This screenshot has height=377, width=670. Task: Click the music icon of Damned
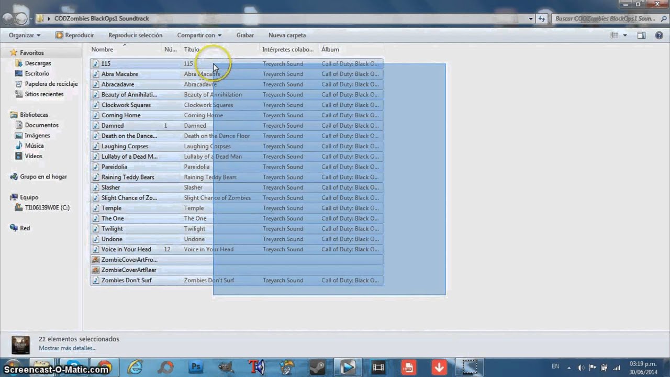pos(96,126)
